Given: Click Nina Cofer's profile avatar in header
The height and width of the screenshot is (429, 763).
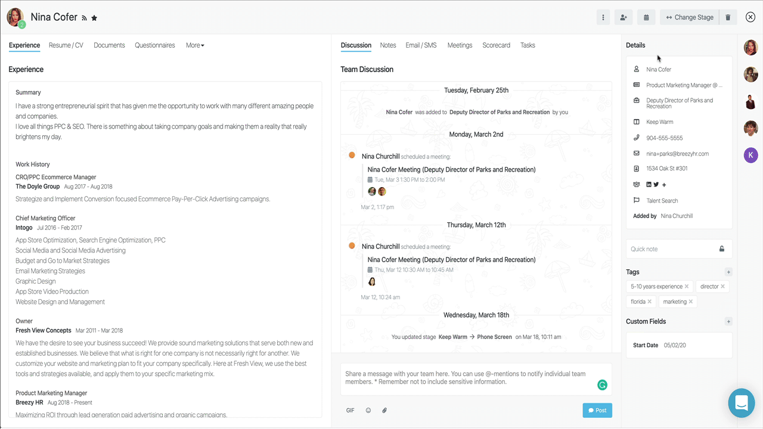Looking at the screenshot, I should [15, 17].
